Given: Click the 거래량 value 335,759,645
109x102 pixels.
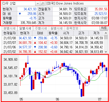Looking at the screenshot, I should (28, 23).
